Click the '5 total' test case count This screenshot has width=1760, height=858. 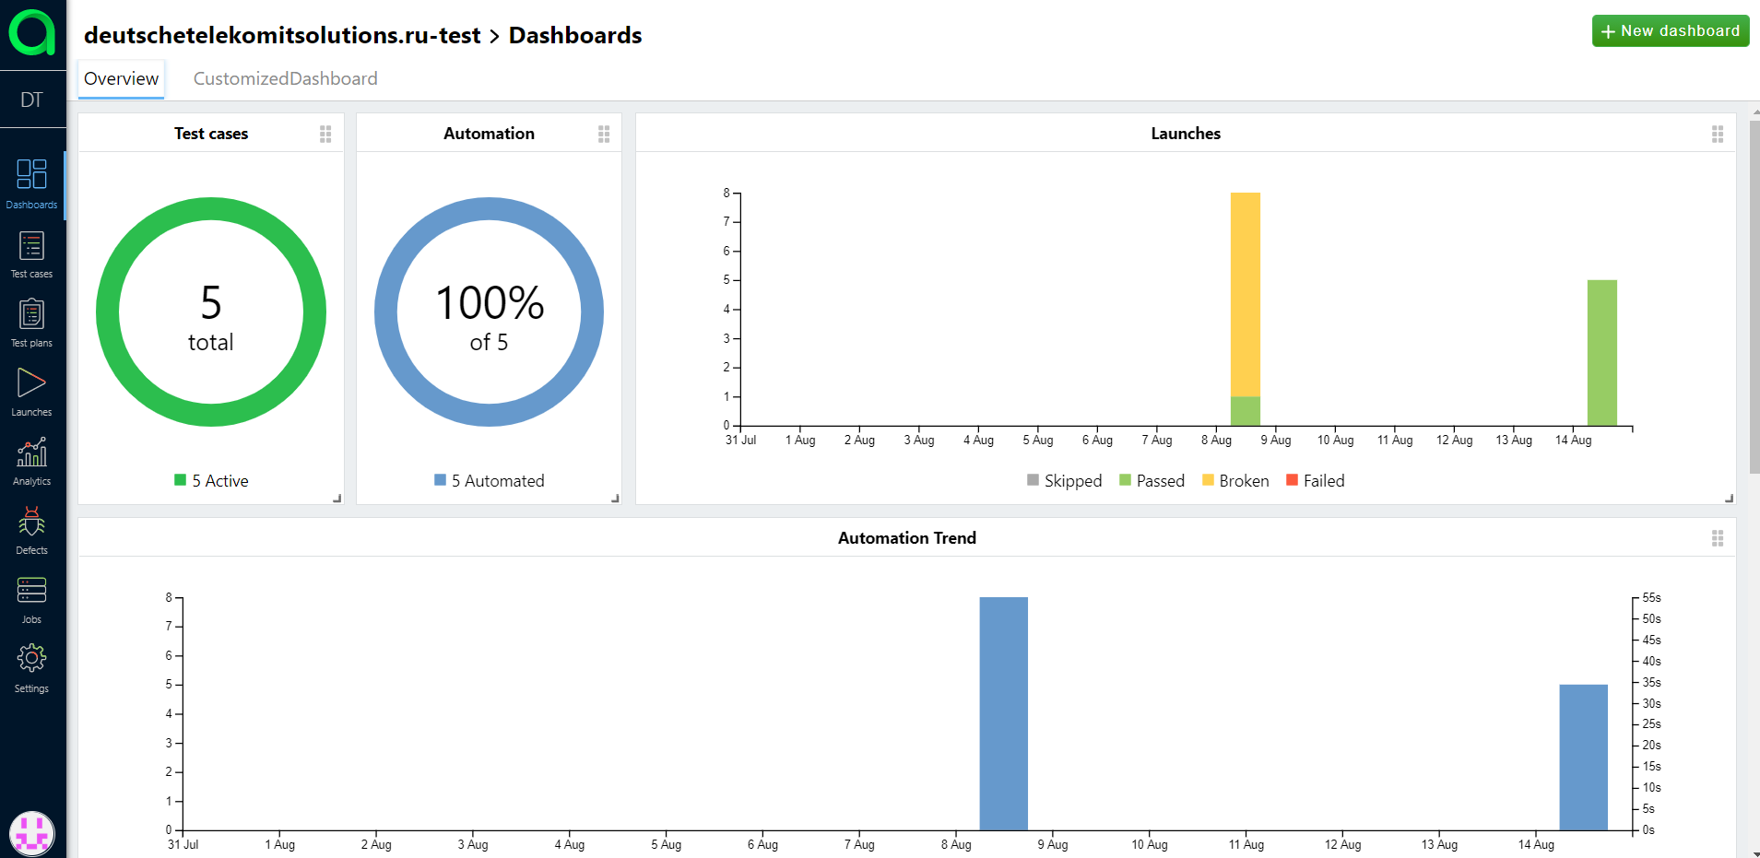click(211, 318)
